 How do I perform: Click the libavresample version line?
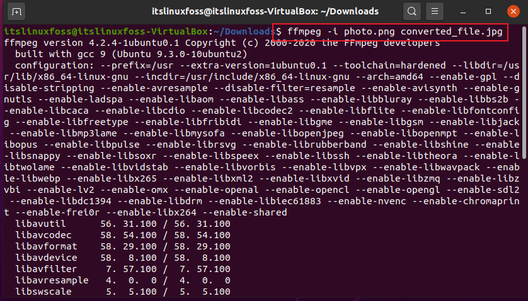(x=123, y=280)
